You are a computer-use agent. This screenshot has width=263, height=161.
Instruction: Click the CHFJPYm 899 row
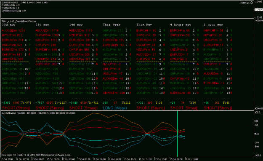[45, 45]
